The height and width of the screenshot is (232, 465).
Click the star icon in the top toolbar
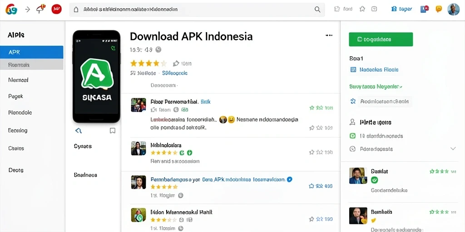point(362,9)
